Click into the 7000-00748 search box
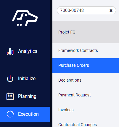Viewport: 119px width, 127px height. tap(84, 10)
